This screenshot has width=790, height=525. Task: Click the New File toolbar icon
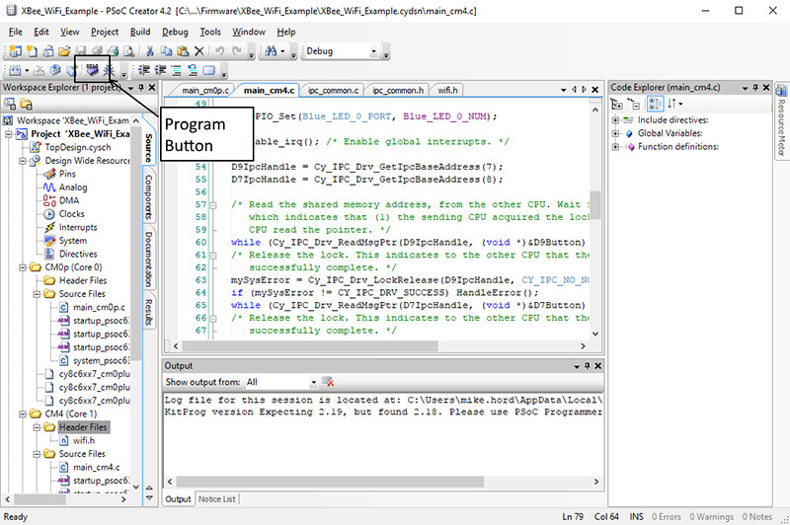click(x=32, y=51)
